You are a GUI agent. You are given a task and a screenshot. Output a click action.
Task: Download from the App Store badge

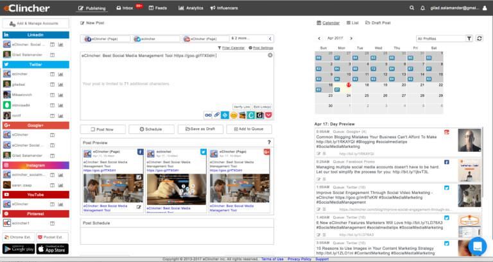(x=53, y=249)
